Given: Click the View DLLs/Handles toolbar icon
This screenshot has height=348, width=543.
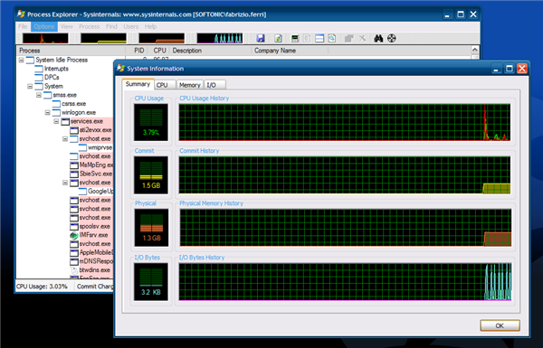Looking at the screenshot, I should pyautogui.click(x=332, y=38).
